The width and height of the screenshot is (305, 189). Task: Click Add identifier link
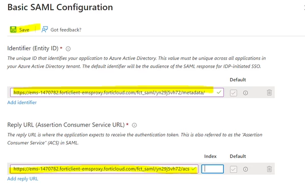coord(22,103)
